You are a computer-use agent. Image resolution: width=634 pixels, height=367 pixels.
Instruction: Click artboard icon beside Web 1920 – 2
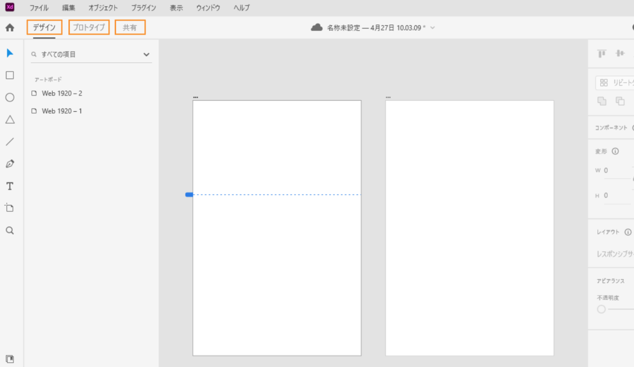tap(34, 93)
